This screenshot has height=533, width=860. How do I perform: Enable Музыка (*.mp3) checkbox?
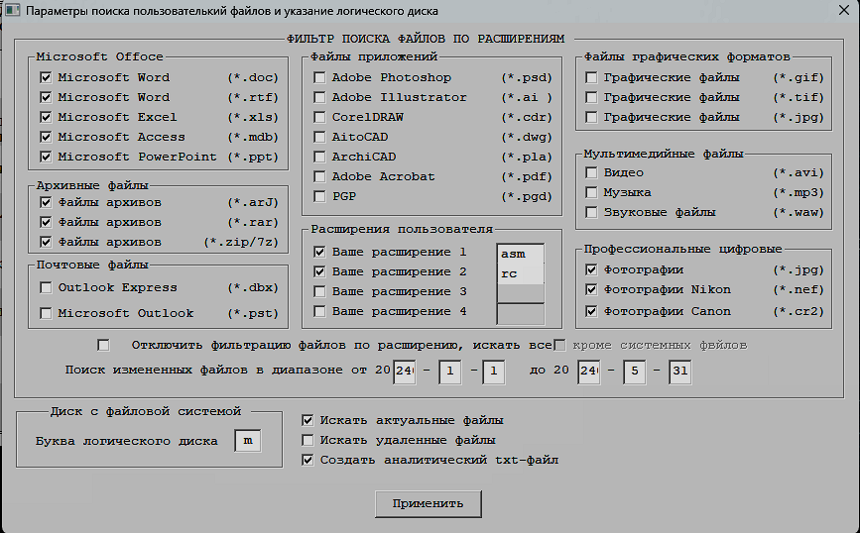pos(591,192)
